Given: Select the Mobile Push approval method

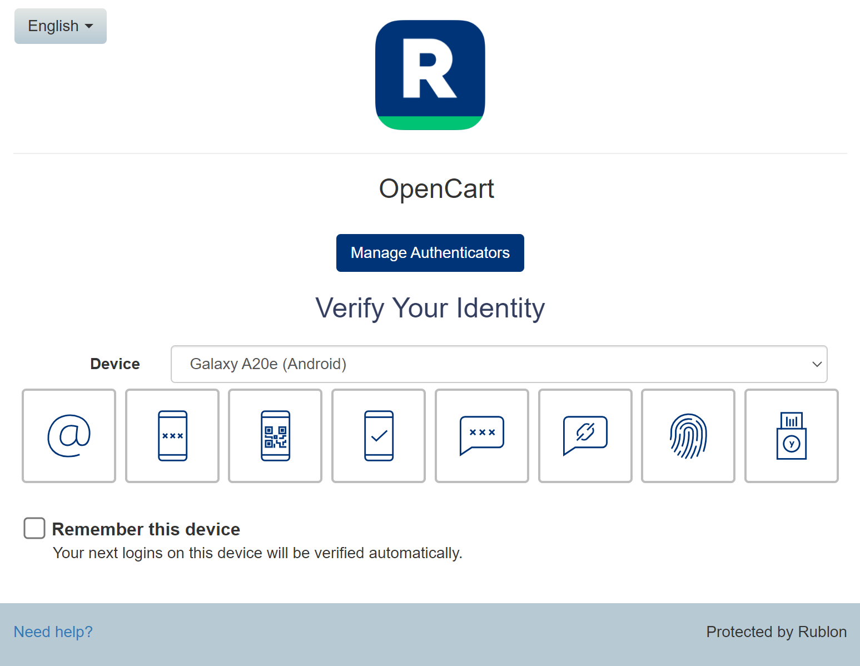Looking at the screenshot, I should (x=379, y=436).
